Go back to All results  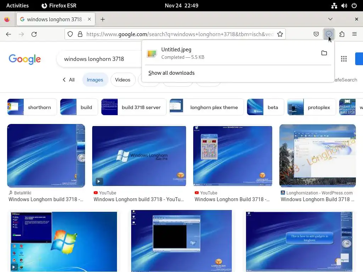tap(69, 80)
